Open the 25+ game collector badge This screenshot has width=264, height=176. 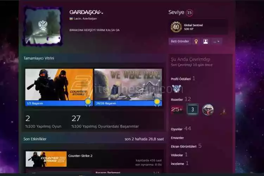point(177,109)
